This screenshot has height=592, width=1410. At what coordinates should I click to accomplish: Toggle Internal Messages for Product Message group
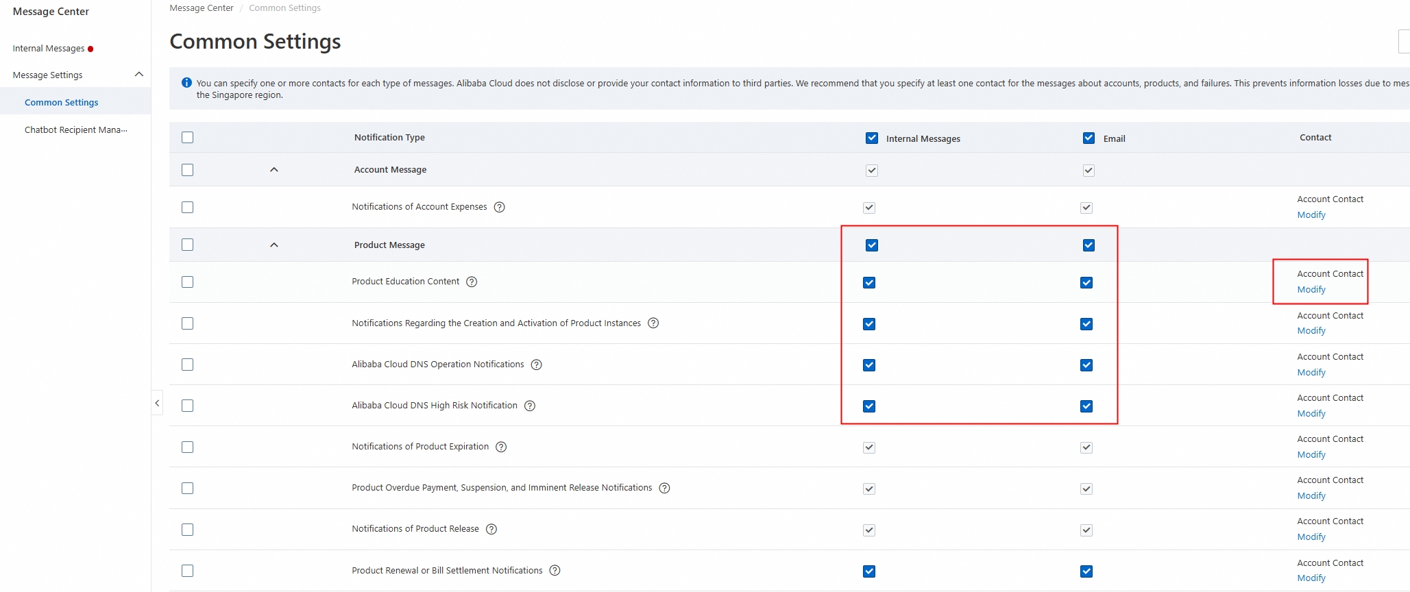[x=872, y=245]
